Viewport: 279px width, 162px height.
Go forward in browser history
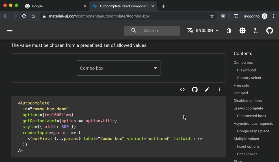click(x=15, y=16)
